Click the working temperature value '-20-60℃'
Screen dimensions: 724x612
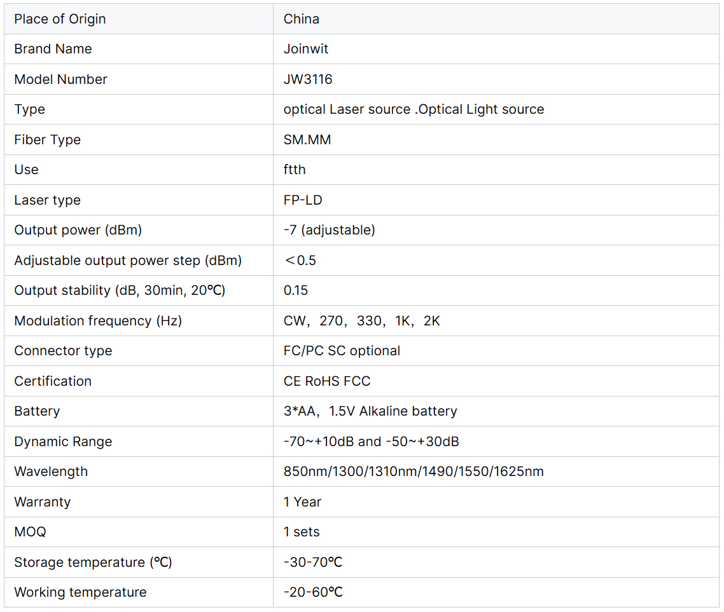click(313, 592)
